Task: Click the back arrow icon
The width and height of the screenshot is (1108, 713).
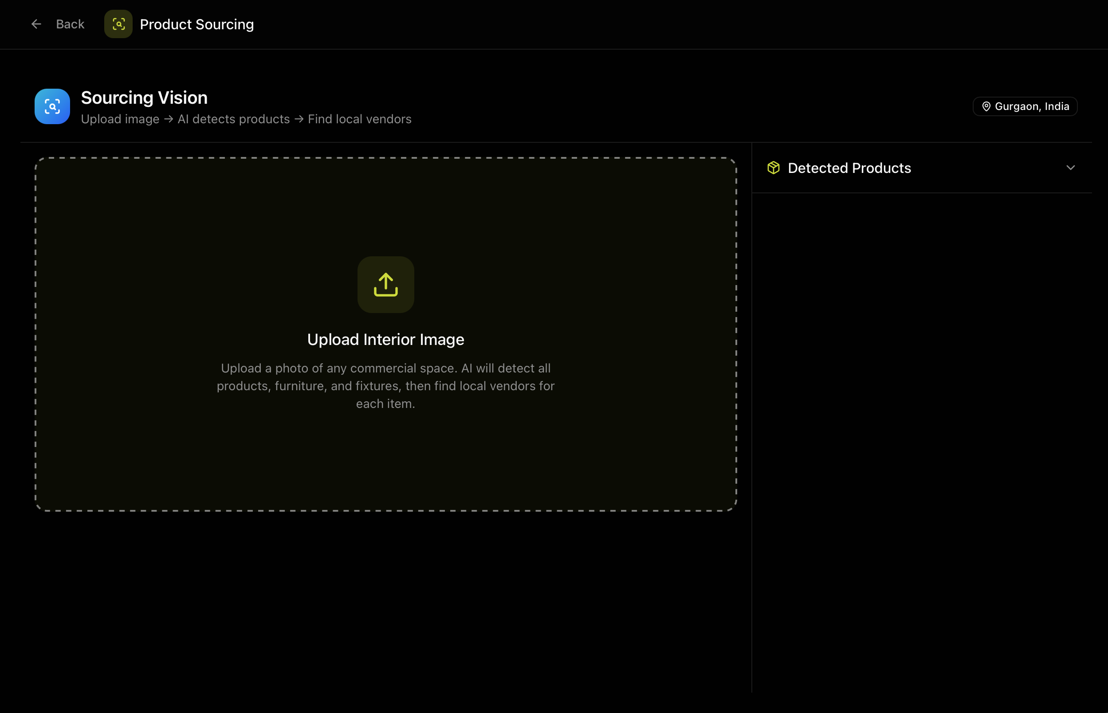Action: click(36, 24)
